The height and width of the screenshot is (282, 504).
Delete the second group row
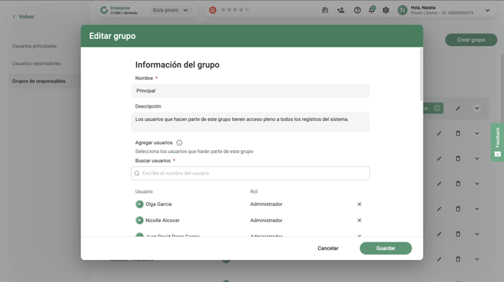(x=458, y=133)
